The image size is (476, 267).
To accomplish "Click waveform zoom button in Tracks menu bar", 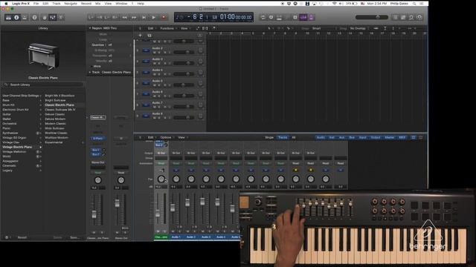I will click(x=376, y=28).
